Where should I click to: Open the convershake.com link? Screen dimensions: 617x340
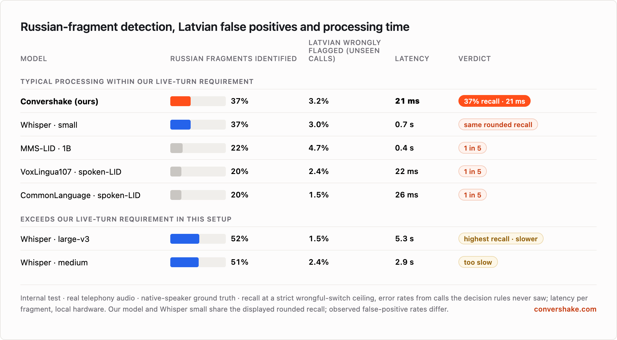coord(565,309)
